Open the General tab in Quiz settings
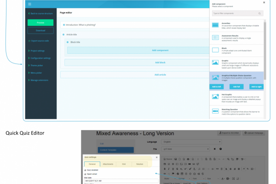 click(92, 164)
